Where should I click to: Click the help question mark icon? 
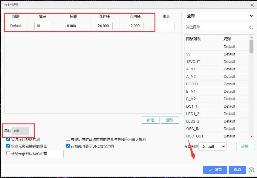click(x=251, y=170)
